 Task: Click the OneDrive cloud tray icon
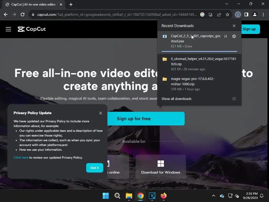pyautogui.click(x=222, y=196)
